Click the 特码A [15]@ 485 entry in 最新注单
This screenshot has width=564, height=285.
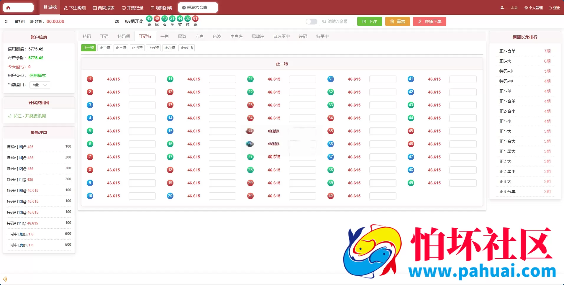coord(39,147)
